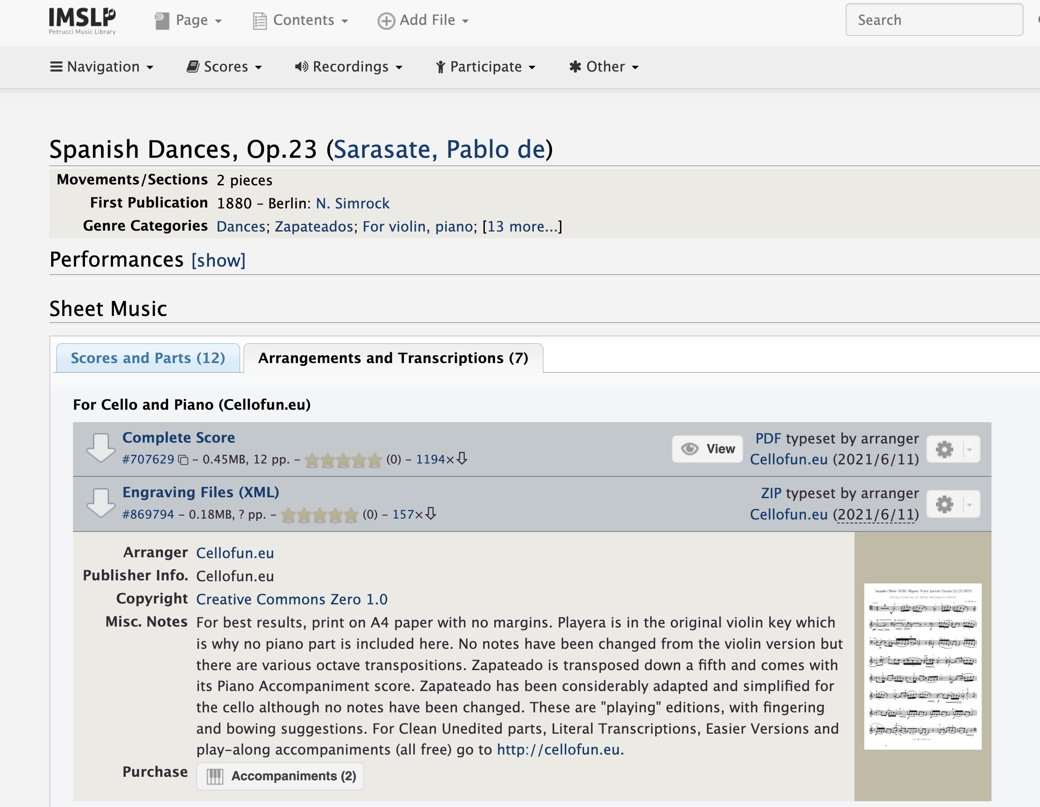The height and width of the screenshot is (807, 1040).
Task: Rate Engraving Files with the star rating
Action: point(319,515)
